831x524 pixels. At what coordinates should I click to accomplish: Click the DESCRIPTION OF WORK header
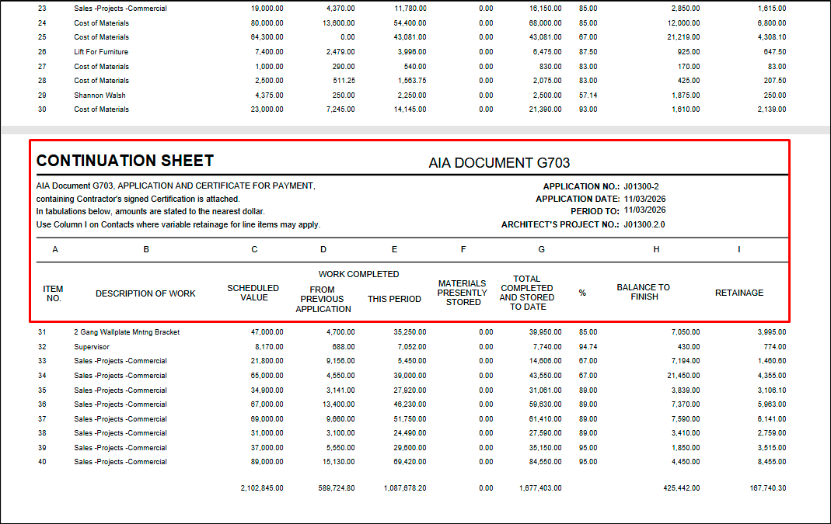coord(145,293)
